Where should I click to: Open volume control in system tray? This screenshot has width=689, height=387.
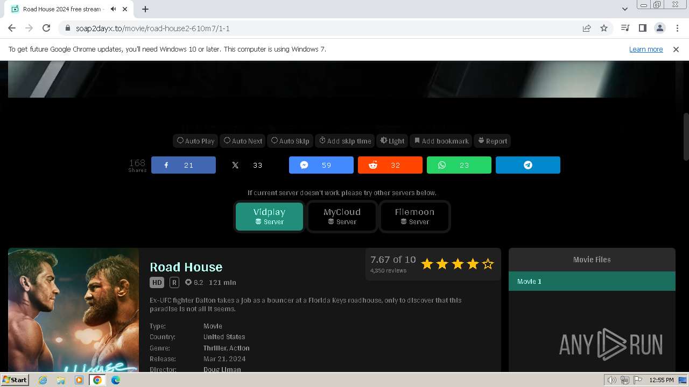click(x=611, y=380)
